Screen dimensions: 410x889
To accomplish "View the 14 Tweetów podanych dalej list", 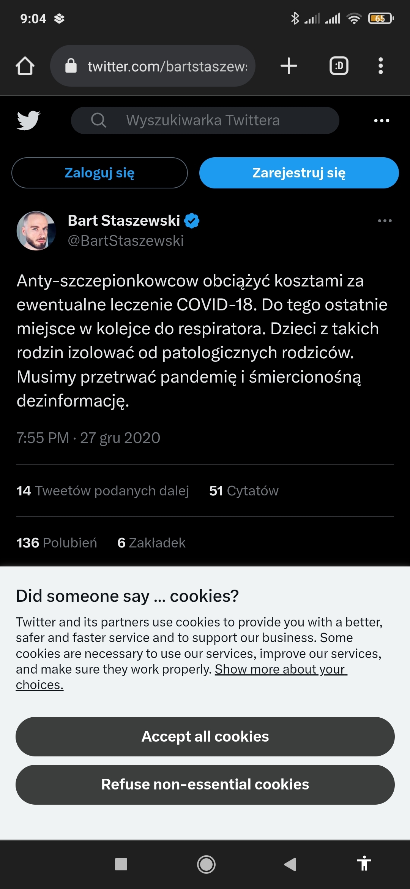I will pos(102,491).
